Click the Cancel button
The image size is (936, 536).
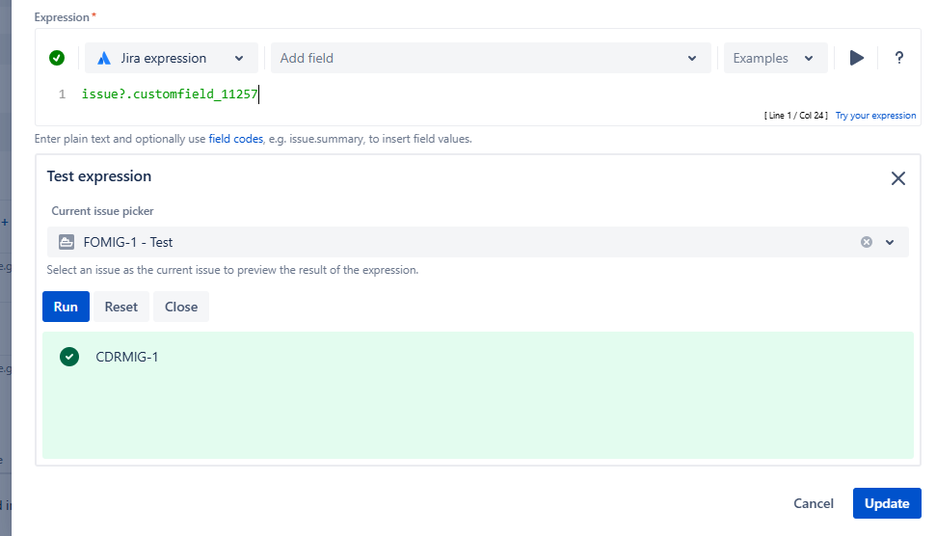(x=813, y=503)
